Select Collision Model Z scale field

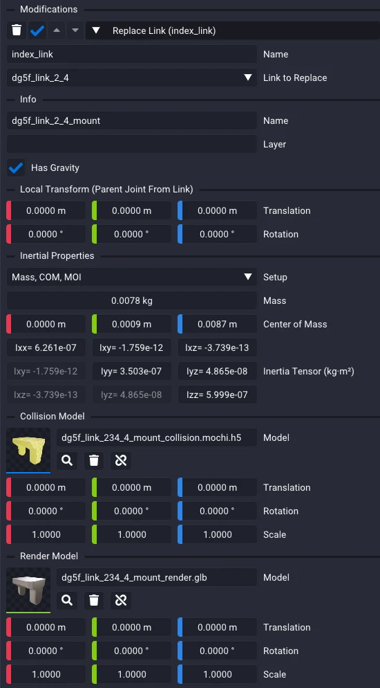click(x=217, y=534)
